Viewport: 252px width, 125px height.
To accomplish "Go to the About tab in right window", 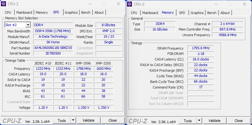I will coord(225,13).
